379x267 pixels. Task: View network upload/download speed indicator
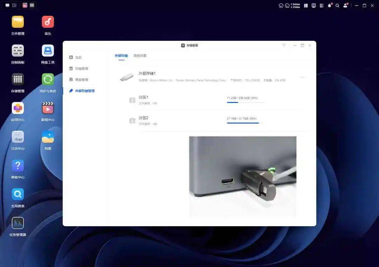(295, 6)
